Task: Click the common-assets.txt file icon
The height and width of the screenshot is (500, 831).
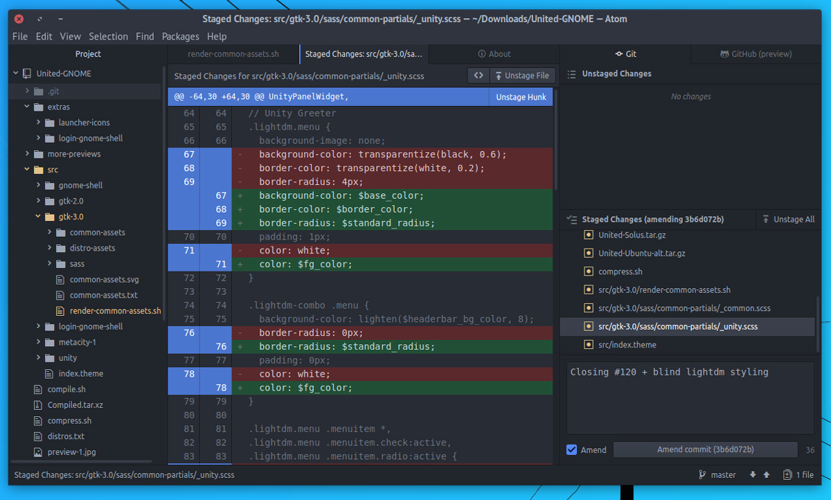Action: (60, 295)
